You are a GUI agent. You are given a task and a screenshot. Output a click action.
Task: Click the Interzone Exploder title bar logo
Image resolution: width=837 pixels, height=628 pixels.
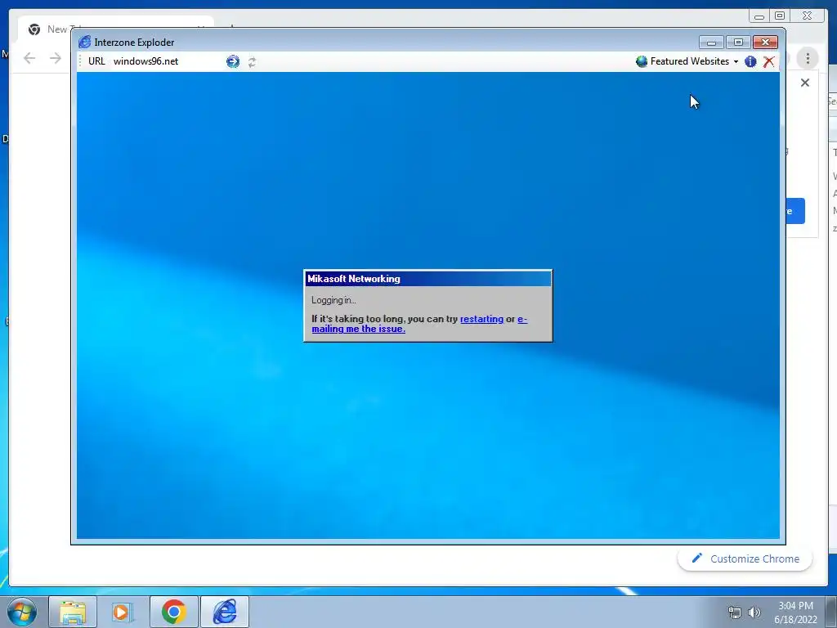click(x=84, y=42)
